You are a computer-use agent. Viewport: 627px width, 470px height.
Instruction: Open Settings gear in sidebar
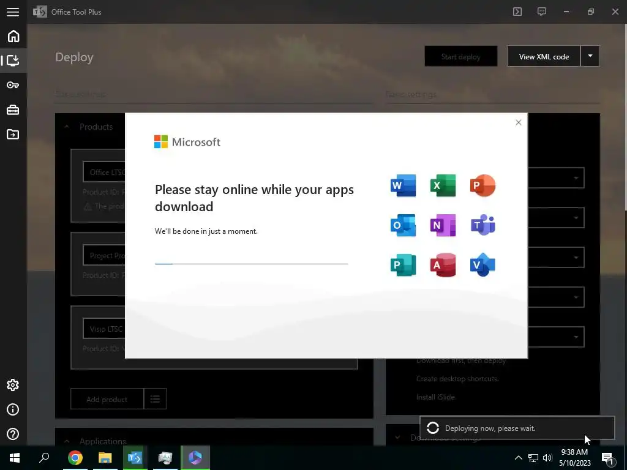pos(13,385)
